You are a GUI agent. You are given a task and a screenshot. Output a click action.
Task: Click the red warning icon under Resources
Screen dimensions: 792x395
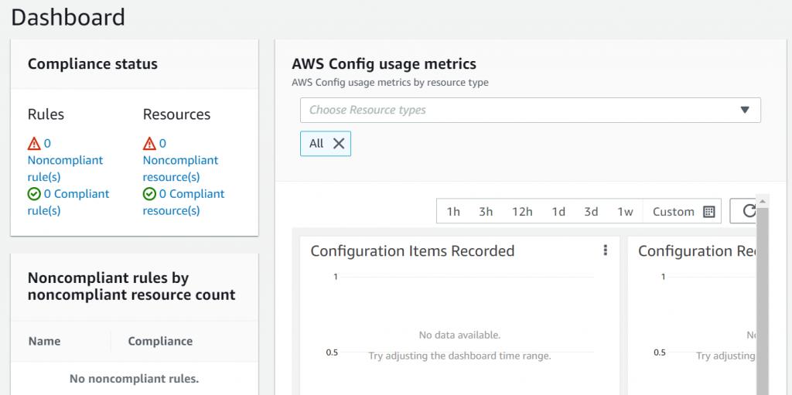pos(149,144)
